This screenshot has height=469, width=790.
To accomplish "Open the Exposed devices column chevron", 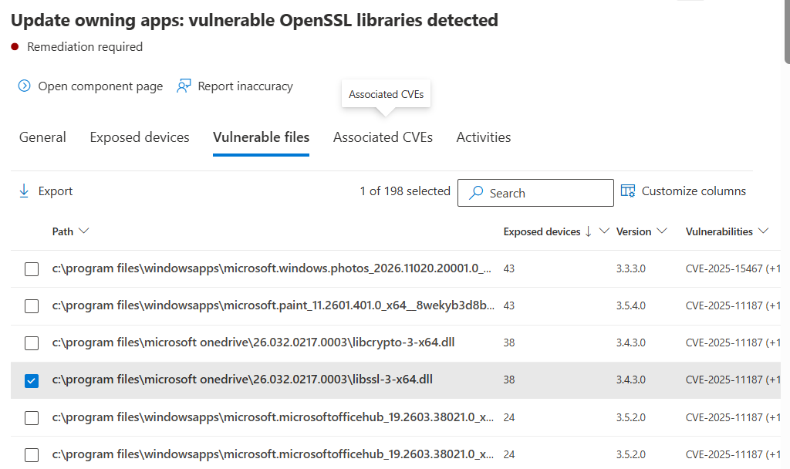I will pos(604,231).
